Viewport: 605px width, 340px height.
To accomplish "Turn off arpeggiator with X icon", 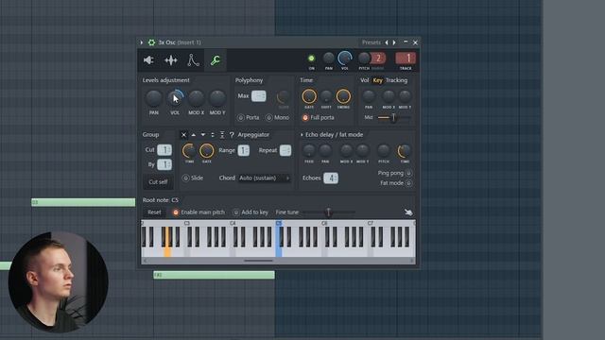I will 183,134.
